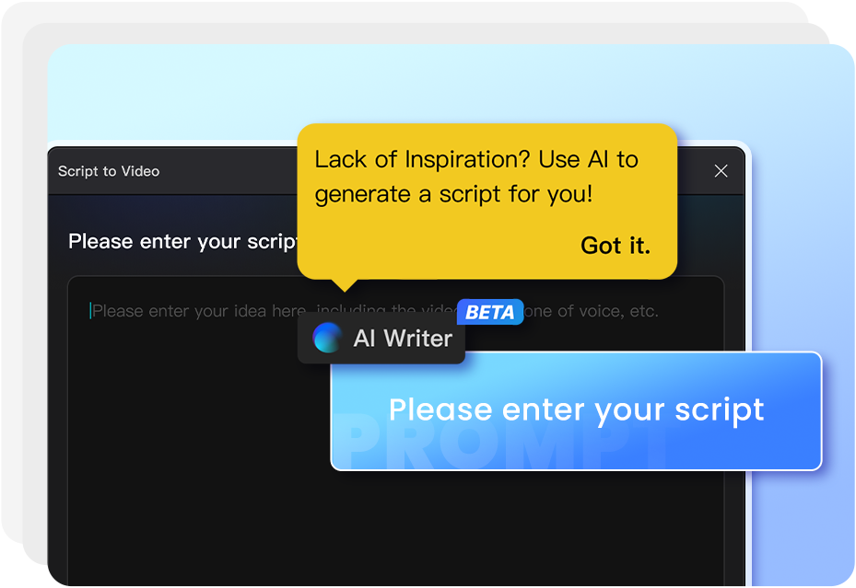Click placeholder text Please enter your idea here
Screen dimensions: 856x588
pyautogui.click(x=199, y=311)
